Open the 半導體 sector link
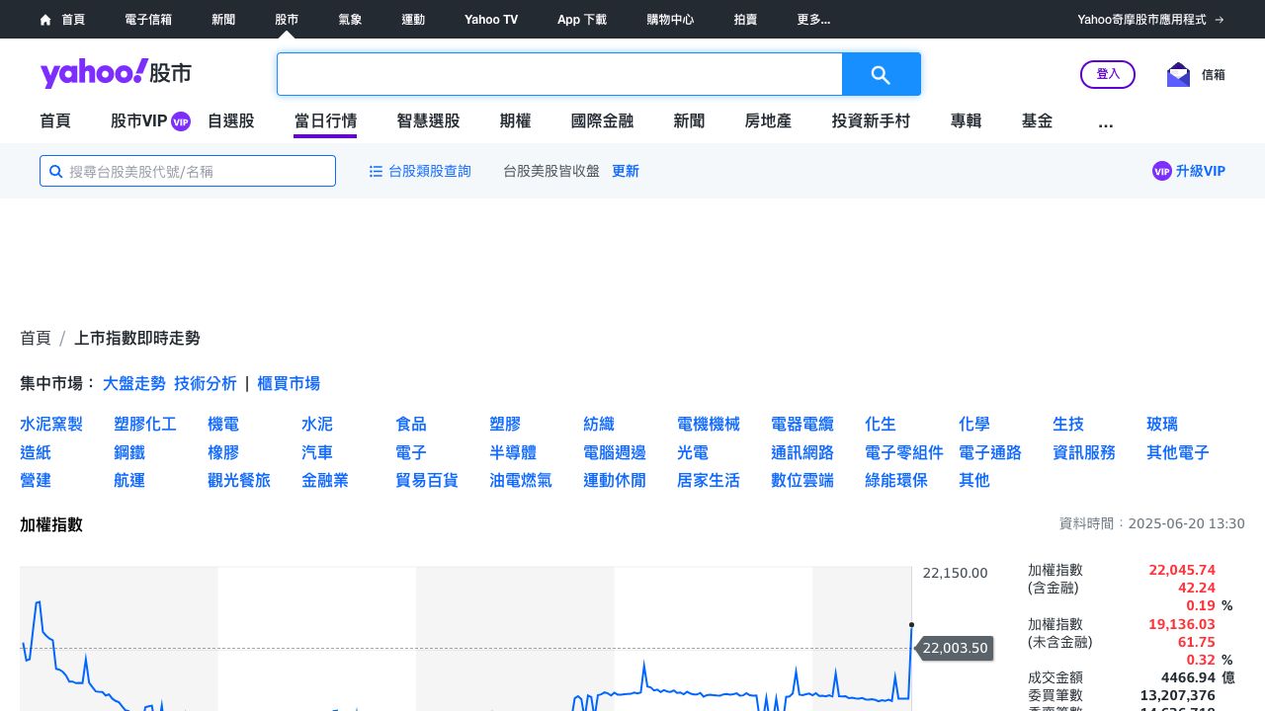The image size is (1265, 711). [513, 452]
